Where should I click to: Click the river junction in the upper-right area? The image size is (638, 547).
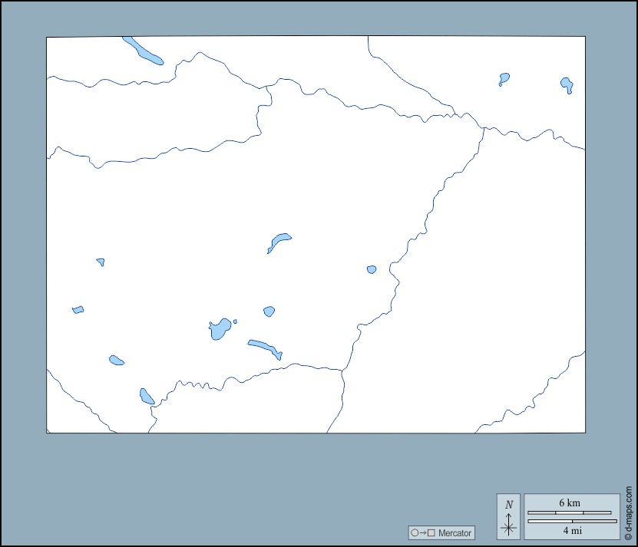(x=484, y=128)
